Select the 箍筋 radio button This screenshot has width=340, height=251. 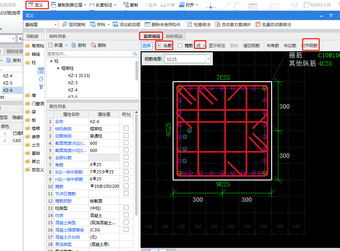pos(180,45)
